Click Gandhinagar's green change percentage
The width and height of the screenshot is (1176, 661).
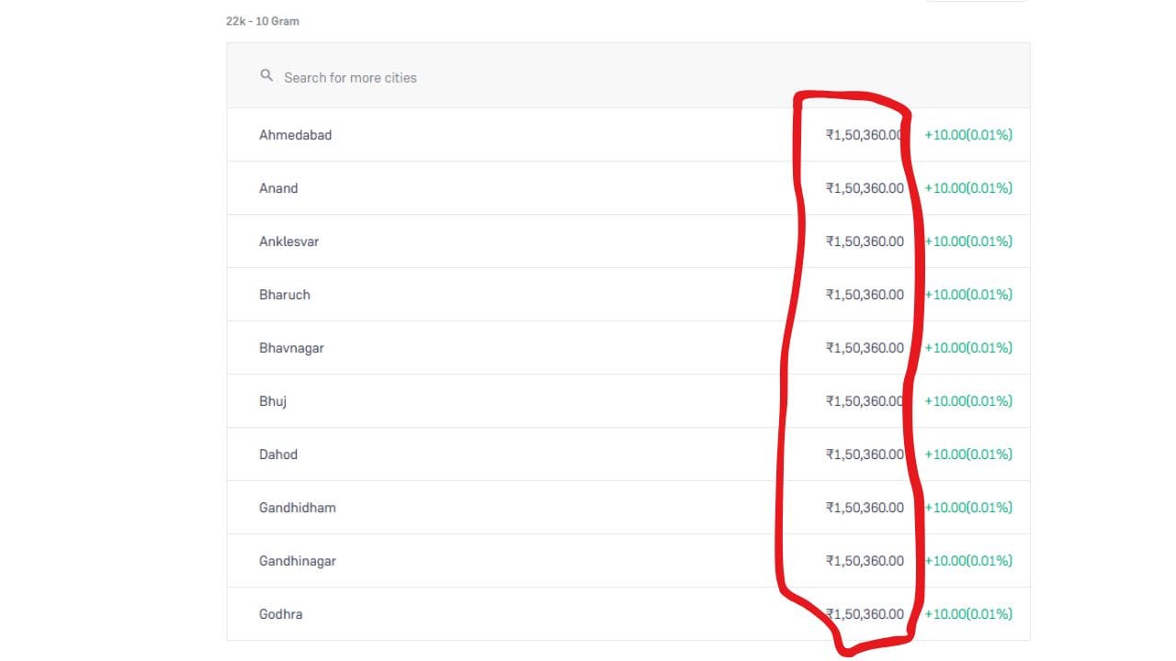[x=968, y=561]
